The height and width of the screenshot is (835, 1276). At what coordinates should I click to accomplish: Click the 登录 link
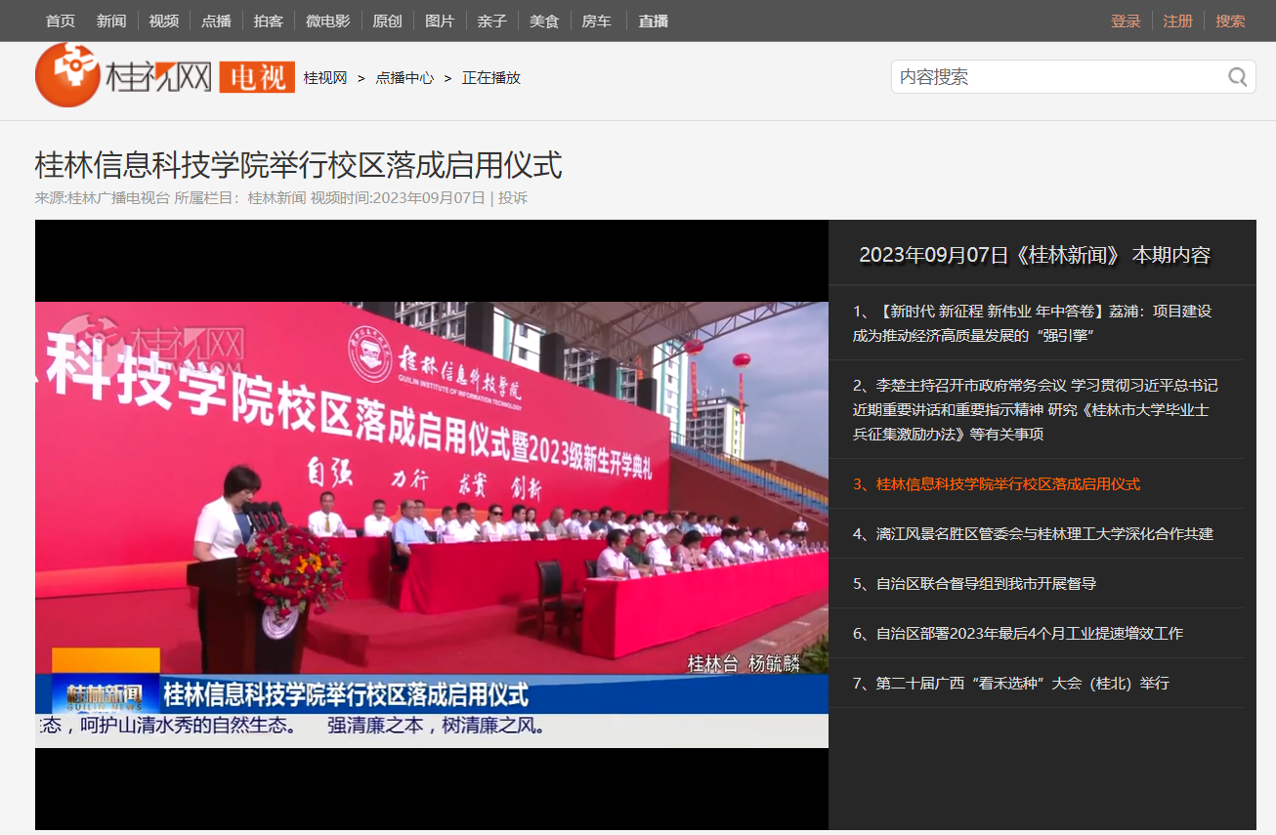(x=1126, y=21)
